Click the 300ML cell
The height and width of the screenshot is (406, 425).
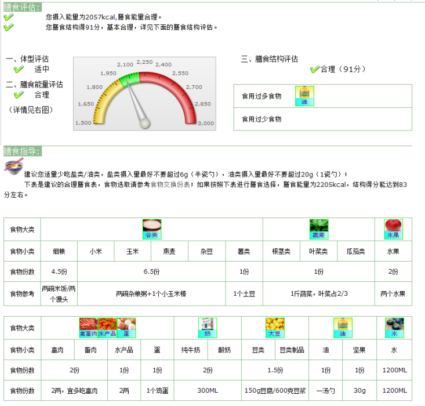point(208,390)
